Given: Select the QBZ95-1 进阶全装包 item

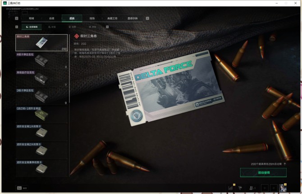Looking at the screenshot, I should click(41, 115).
